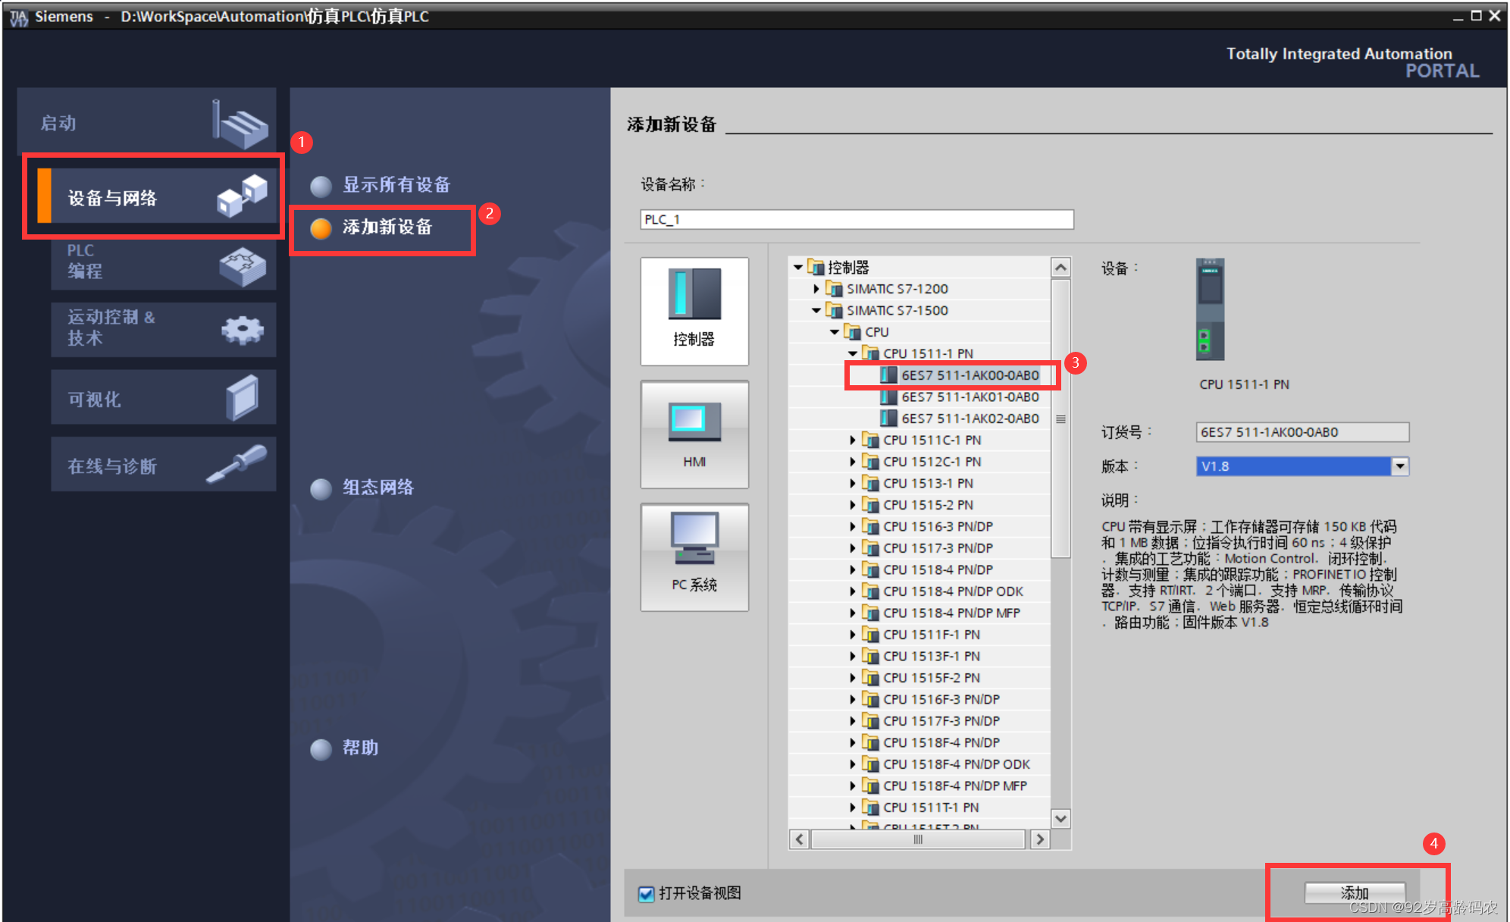Select CPU 1511T-1 PN row
This screenshot has height=922, width=1510.
[919, 808]
